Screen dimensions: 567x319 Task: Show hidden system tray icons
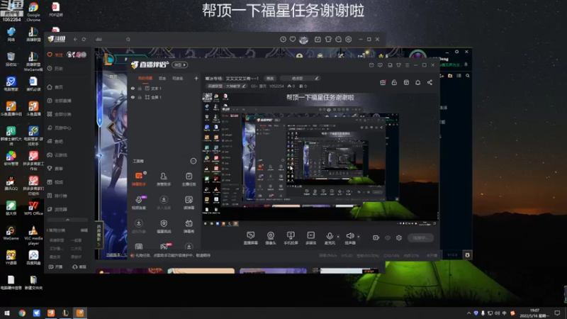click(468, 313)
